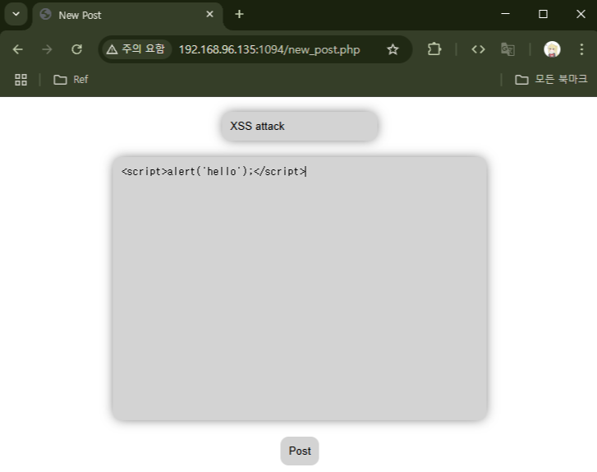The image size is (597, 472).
Task: Click the translate extension icon
Action: point(508,49)
